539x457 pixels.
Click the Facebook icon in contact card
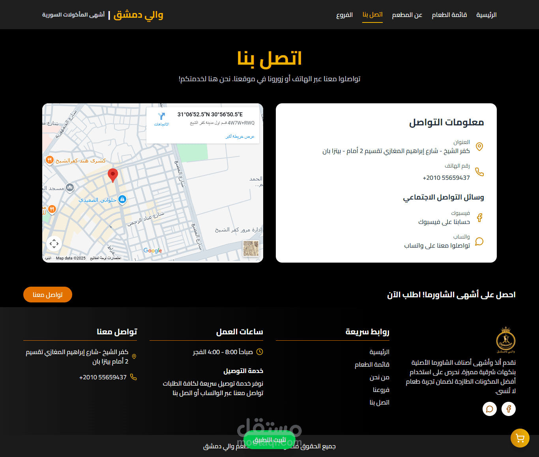[479, 218]
